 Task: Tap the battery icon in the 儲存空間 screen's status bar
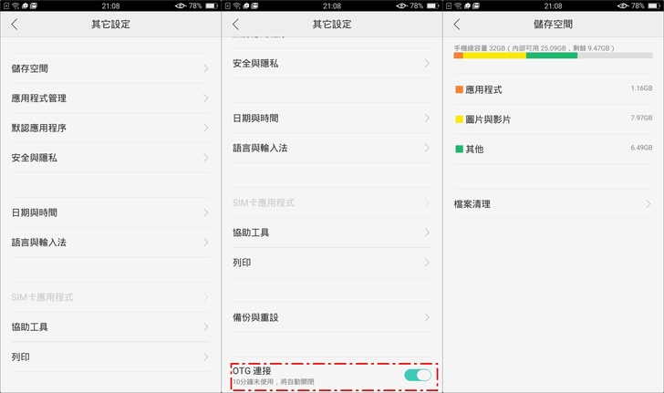(654, 6)
